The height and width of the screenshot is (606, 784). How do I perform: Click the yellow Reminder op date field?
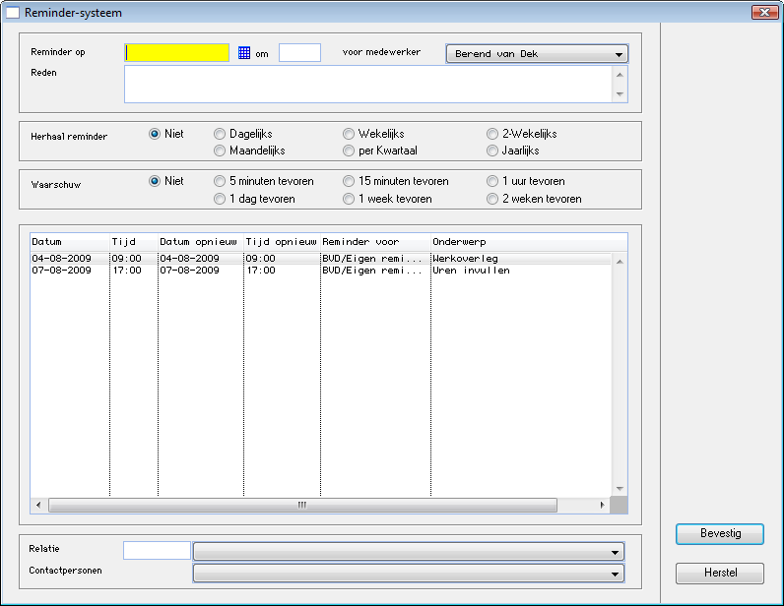click(x=177, y=53)
